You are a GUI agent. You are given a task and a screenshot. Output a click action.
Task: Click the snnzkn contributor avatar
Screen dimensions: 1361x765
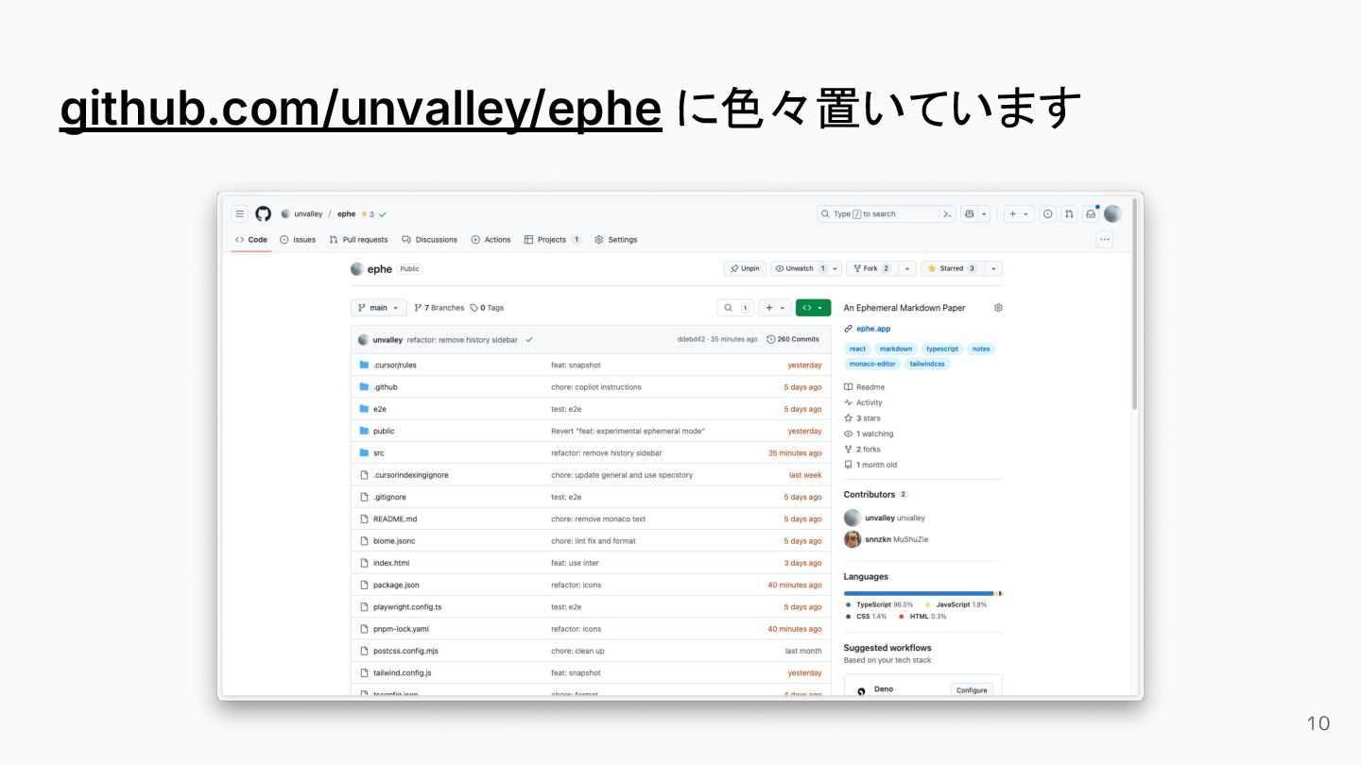[x=853, y=539]
